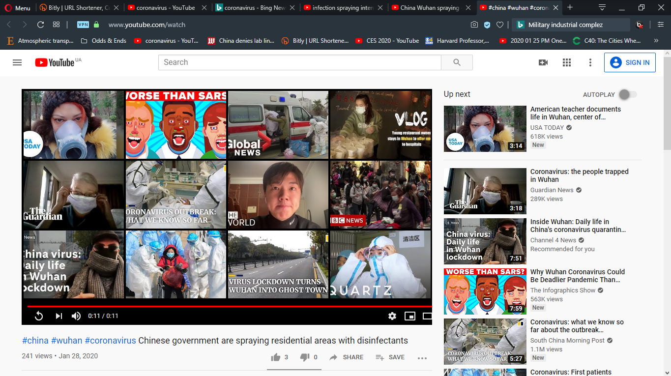Open the Atmospheric transp... bookmark

(x=40, y=41)
